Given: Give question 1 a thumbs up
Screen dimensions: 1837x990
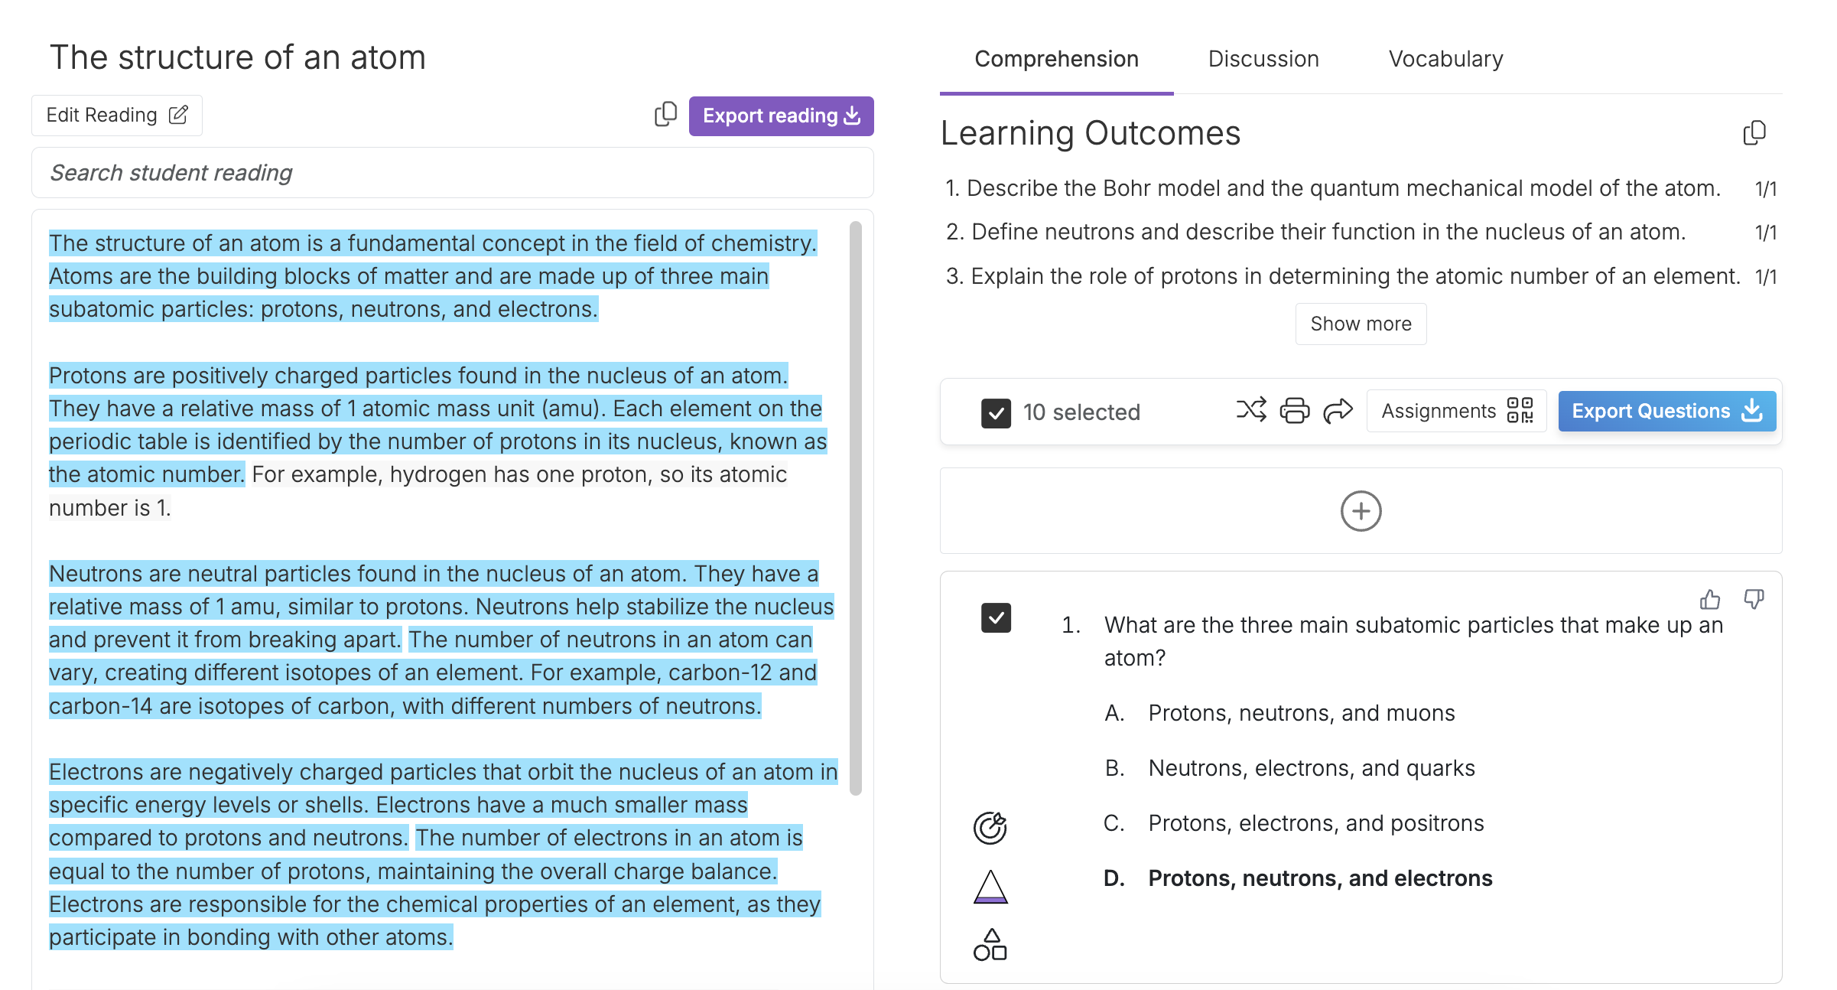Looking at the screenshot, I should click(1711, 600).
